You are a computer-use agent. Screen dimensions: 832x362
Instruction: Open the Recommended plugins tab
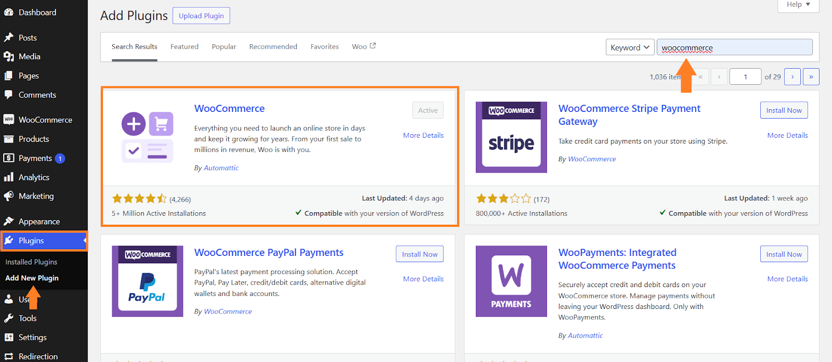tap(273, 47)
